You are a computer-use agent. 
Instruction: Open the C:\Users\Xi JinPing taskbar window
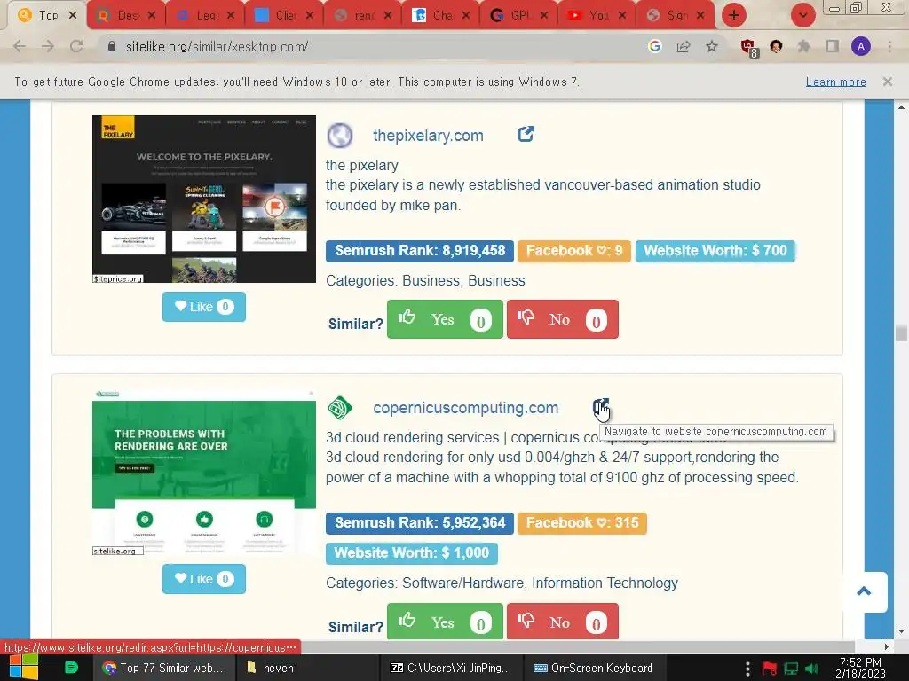(450, 668)
